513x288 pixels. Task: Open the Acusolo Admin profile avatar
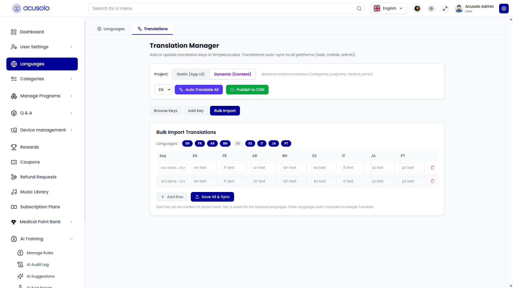click(x=459, y=9)
